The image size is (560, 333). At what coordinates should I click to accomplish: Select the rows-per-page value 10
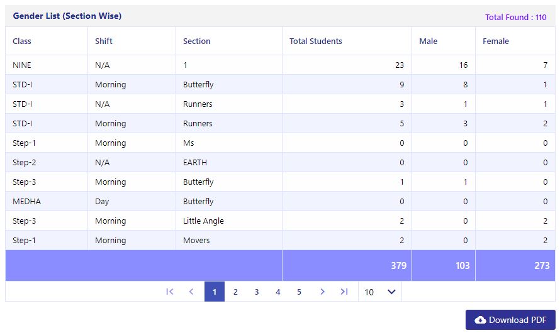pyautogui.click(x=369, y=292)
